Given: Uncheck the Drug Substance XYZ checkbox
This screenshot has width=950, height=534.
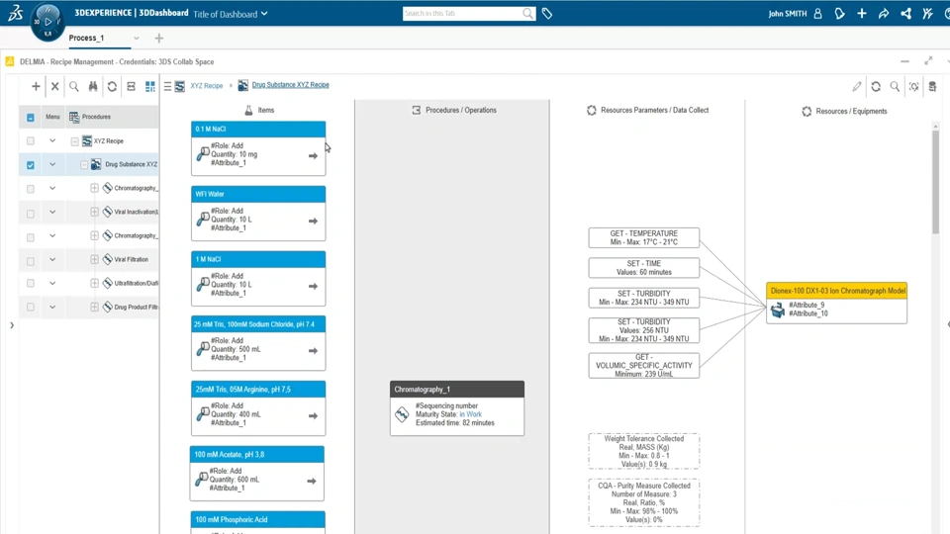Looking at the screenshot, I should (x=31, y=165).
